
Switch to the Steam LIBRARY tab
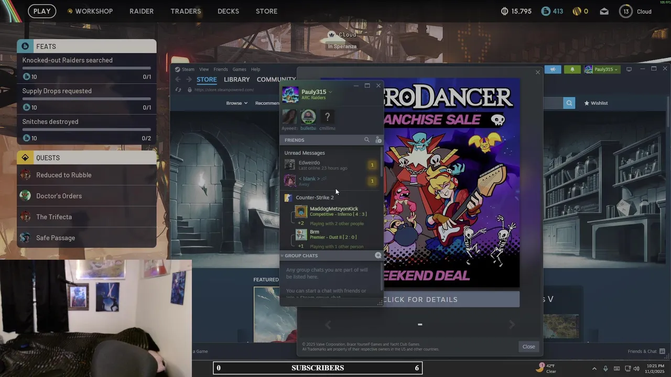[x=236, y=80]
